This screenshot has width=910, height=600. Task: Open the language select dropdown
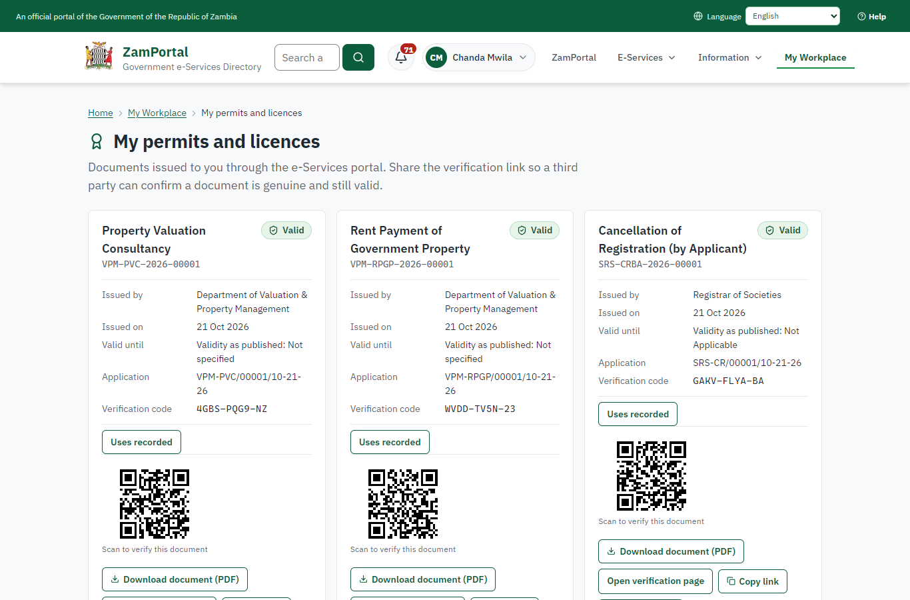(x=793, y=16)
